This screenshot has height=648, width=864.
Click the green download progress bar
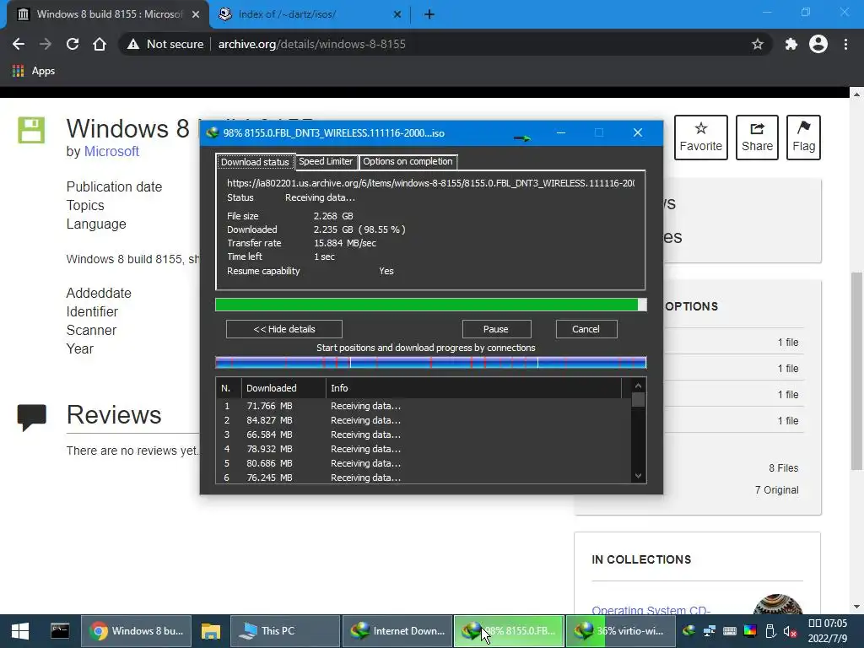click(430, 305)
